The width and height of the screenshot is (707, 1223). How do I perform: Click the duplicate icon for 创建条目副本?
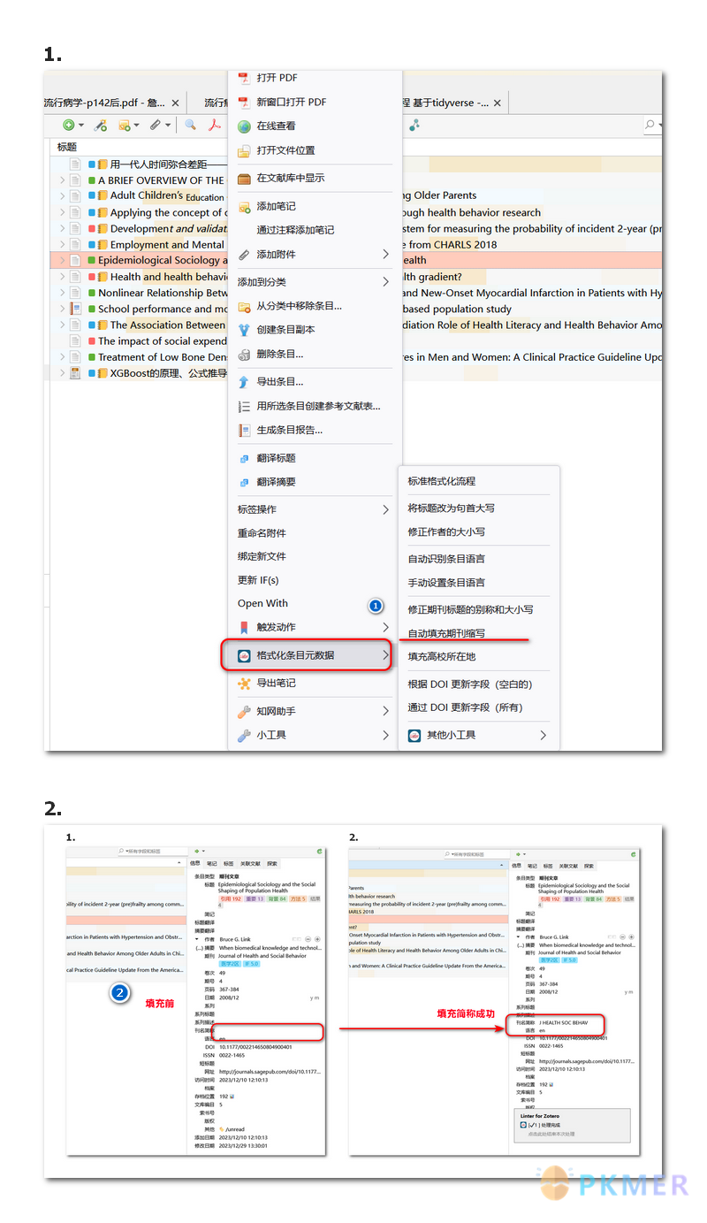point(245,329)
